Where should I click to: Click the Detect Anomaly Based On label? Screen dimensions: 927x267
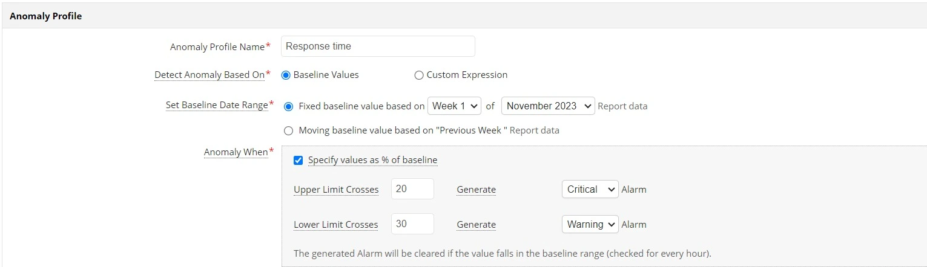coord(209,75)
